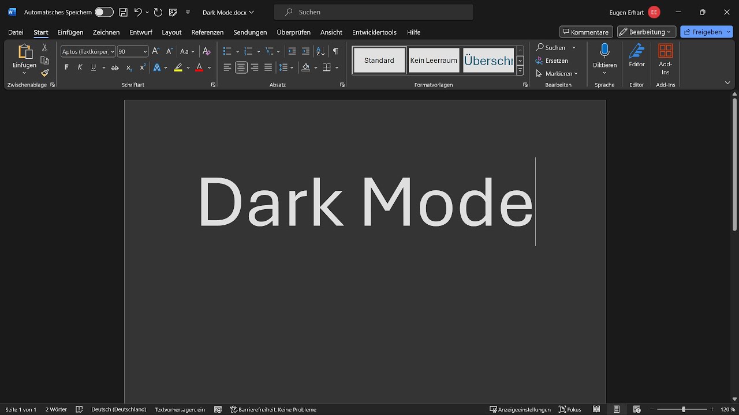Toggle center alignment for the paragraph

coord(241,67)
